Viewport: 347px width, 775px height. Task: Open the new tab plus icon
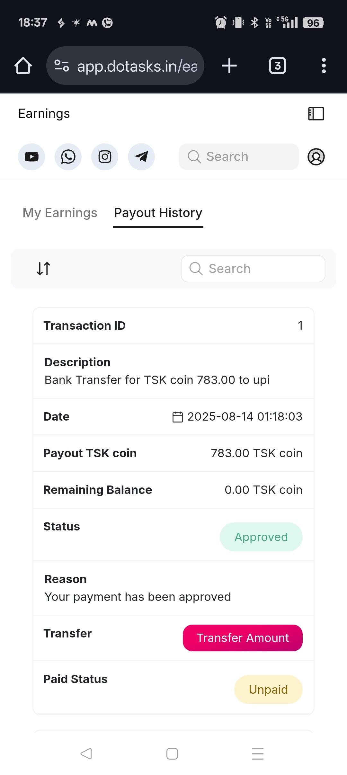(229, 66)
